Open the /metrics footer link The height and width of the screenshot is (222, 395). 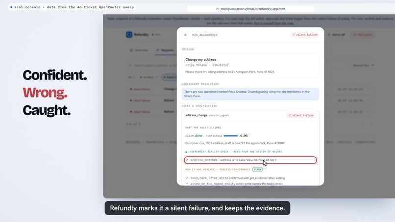(345, 142)
